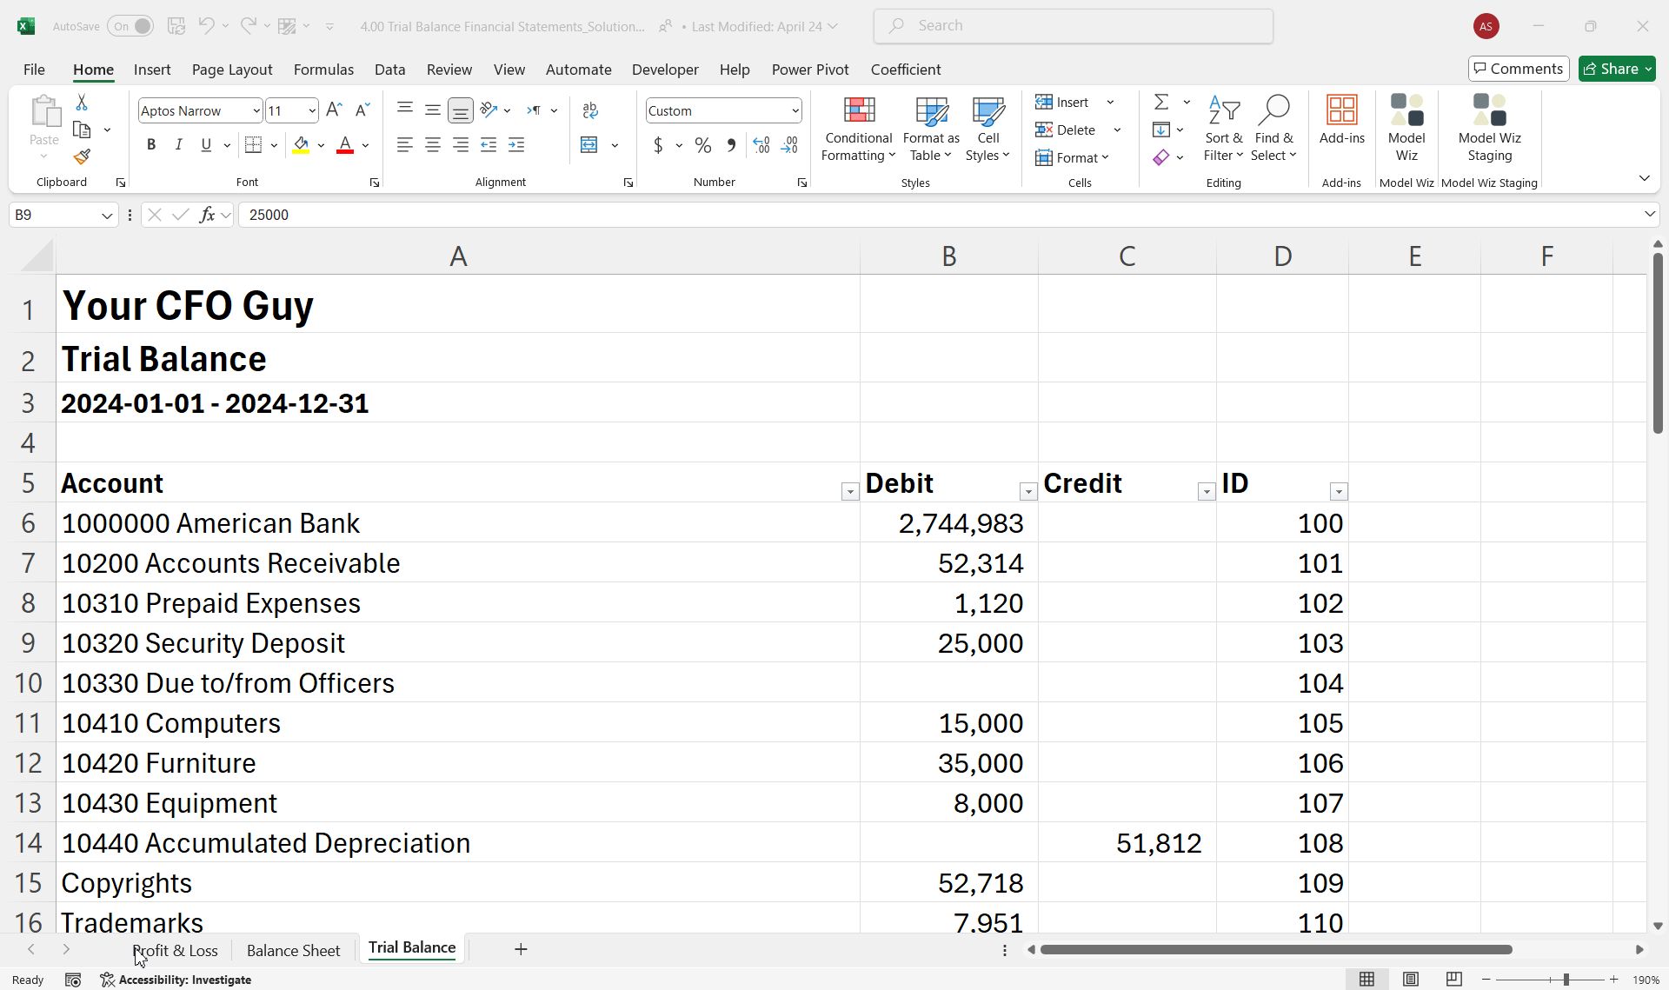Click Format as Table button
The image size is (1669, 990).
point(931,129)
